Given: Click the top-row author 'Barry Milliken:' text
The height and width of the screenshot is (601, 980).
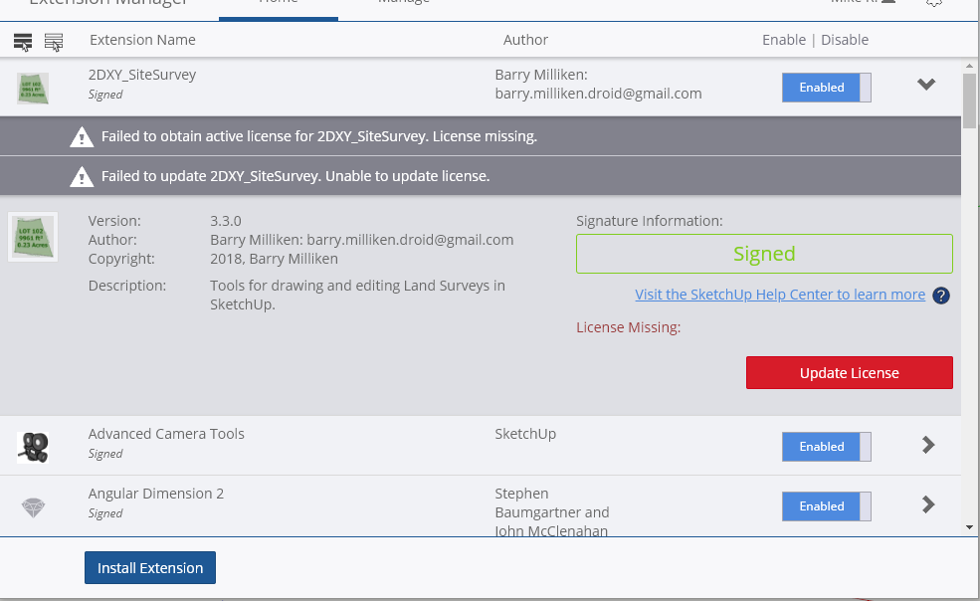Looking at the screenshot, I should [x=541, y=75].
